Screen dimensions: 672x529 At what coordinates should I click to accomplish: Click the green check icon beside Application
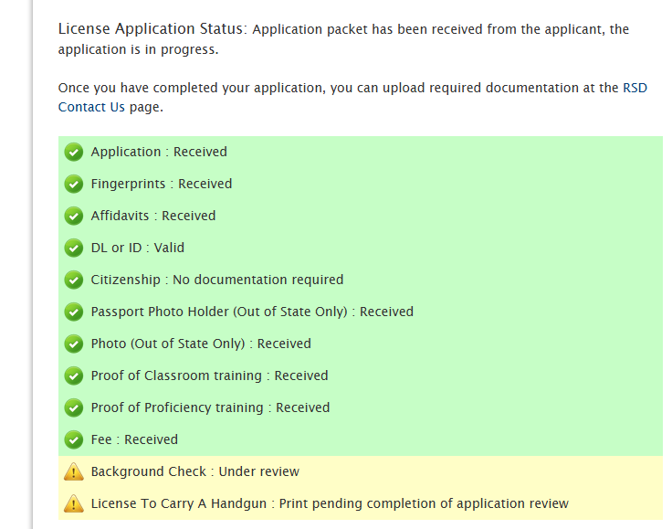tap(74, 153)
